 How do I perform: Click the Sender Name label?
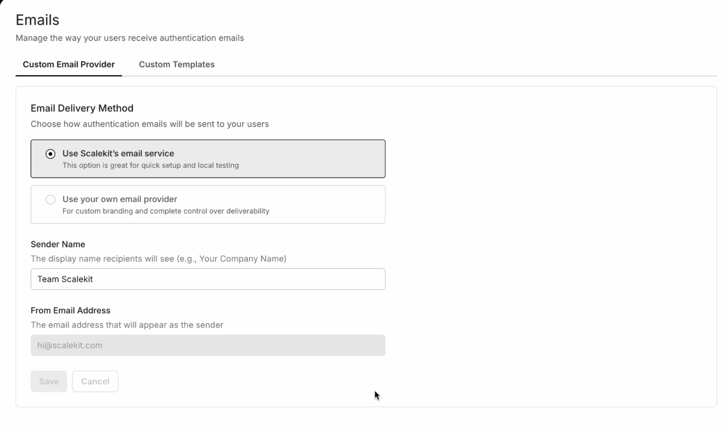[x=58, y=244]
